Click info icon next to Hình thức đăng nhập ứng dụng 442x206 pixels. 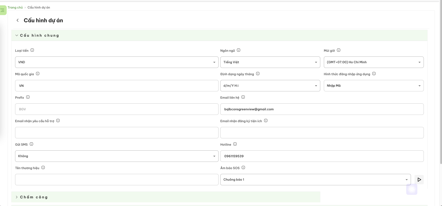[374, 74]
